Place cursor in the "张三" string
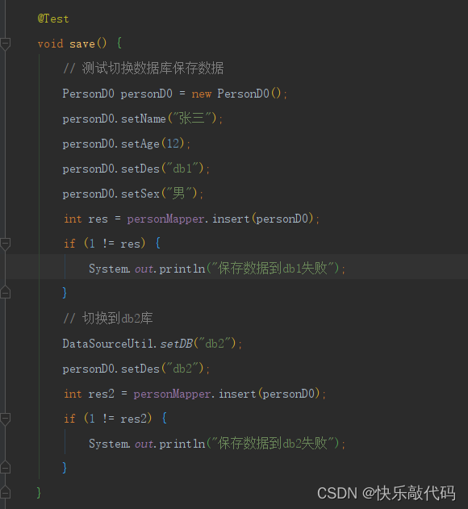The image size is (468, 509). pos(192,118)
